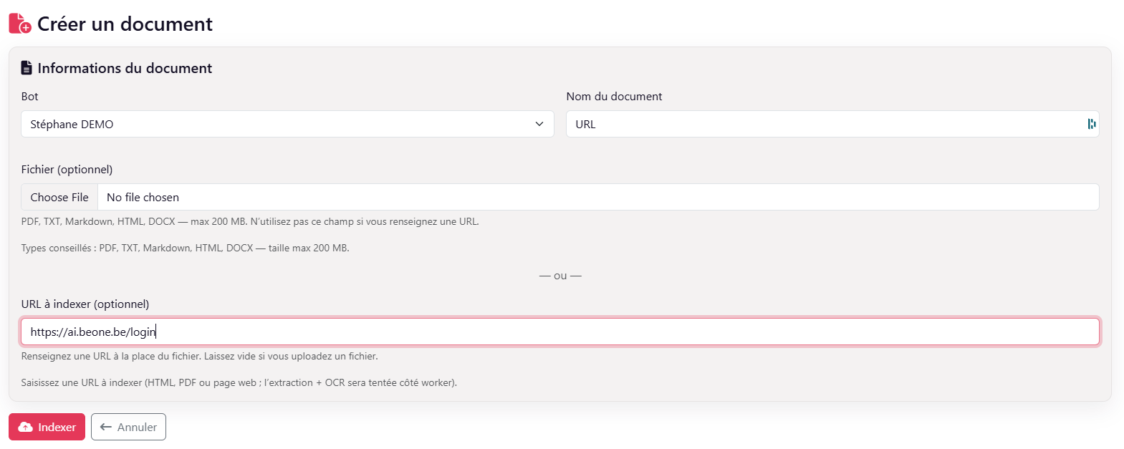The image size is (1124, 449).
Task: Click the "Bot" field label
Action: coord(29,97)
